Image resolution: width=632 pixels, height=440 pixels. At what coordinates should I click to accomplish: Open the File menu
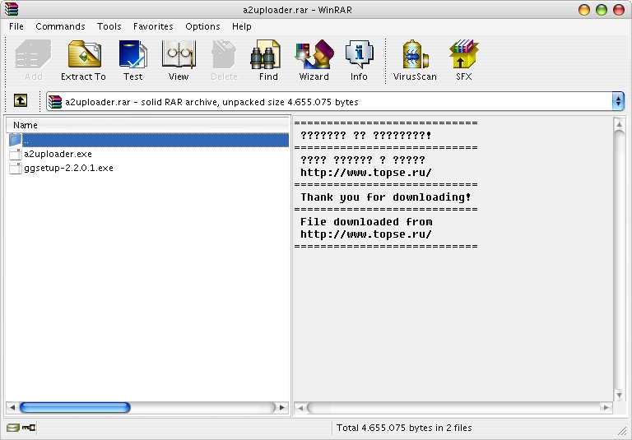click(16, 26)
